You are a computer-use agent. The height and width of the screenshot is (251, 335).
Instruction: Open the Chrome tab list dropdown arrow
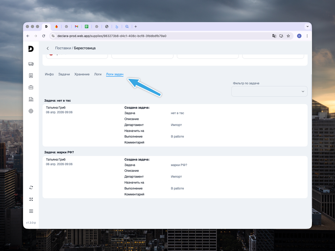click(307, 27)
